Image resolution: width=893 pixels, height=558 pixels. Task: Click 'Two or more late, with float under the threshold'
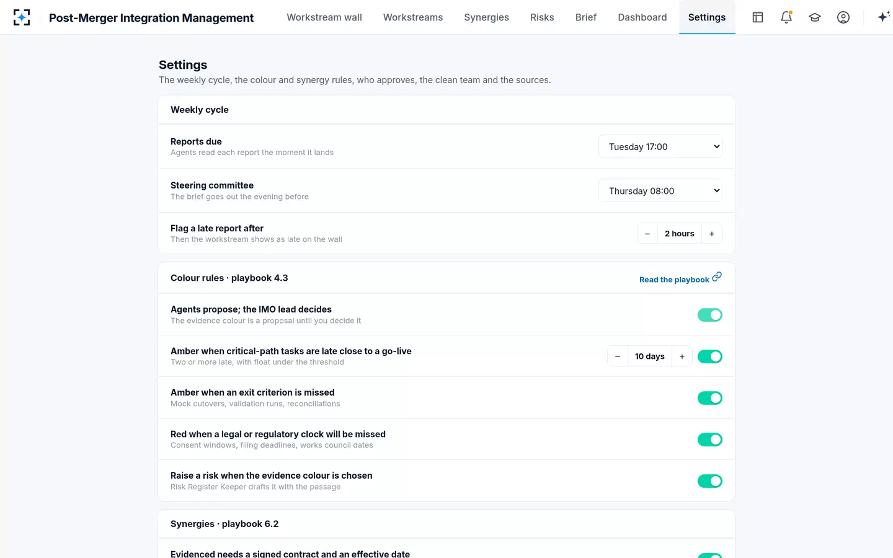pyautogui.click(x=257, y=362)
